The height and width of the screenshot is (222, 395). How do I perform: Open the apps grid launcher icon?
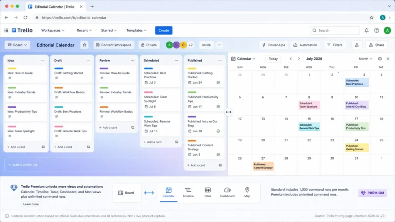pos(6,30)
